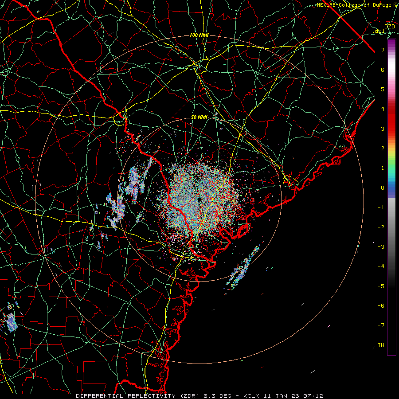Click the scale value "6" on legend

[x=383, y=70]
